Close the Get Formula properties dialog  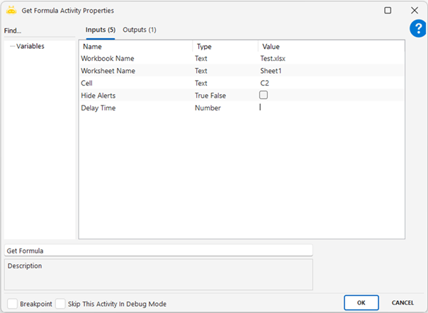coord(415,11)
